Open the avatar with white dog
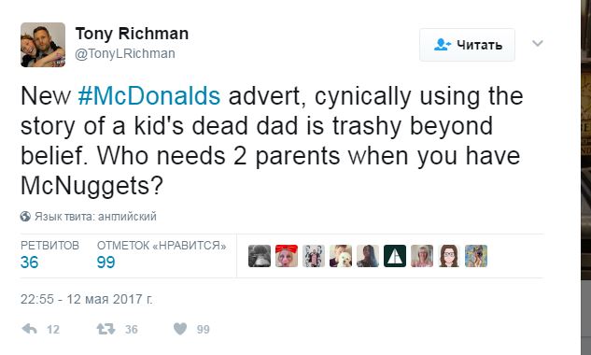This screenshot has height=355, width=591. pos(341,256)
